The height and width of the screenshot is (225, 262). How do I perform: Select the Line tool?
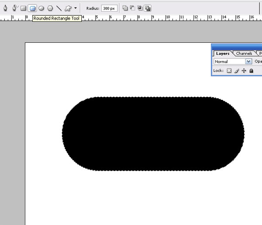click(59, 8)
